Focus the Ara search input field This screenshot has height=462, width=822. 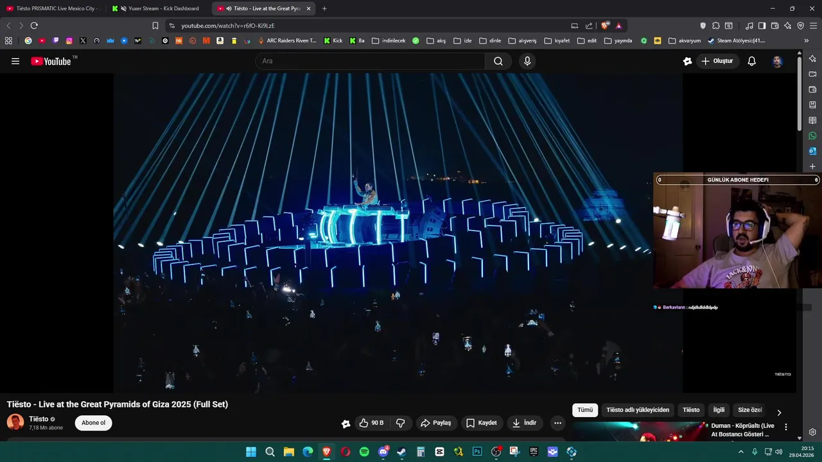(x=370, y=61)
